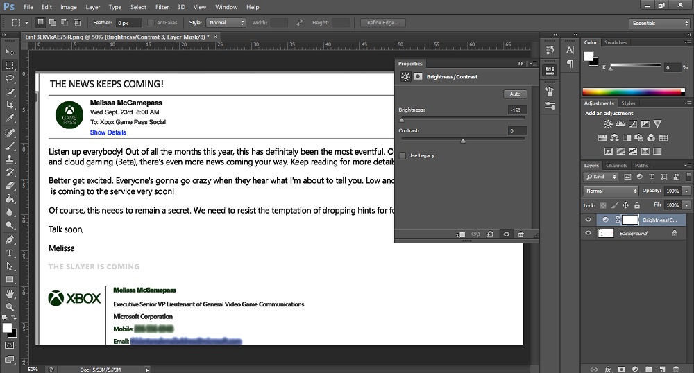Add a Photo Filter adjustment
The width and height of the screenshot is (694, 373).
coord(638,138)
